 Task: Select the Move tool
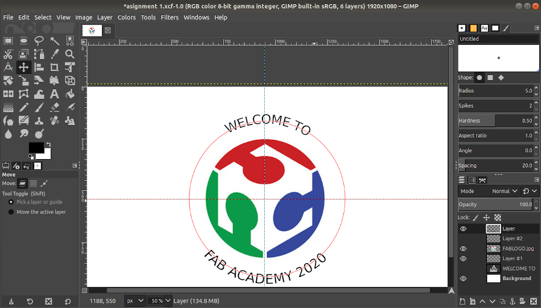pos(23,67)
